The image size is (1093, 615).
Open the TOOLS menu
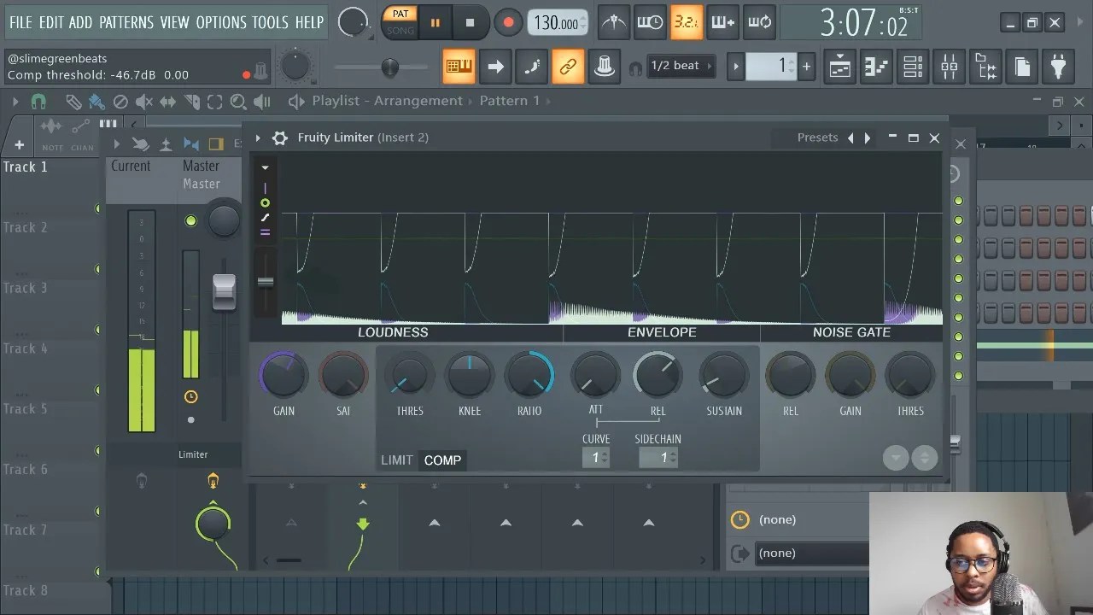[270, 22]
